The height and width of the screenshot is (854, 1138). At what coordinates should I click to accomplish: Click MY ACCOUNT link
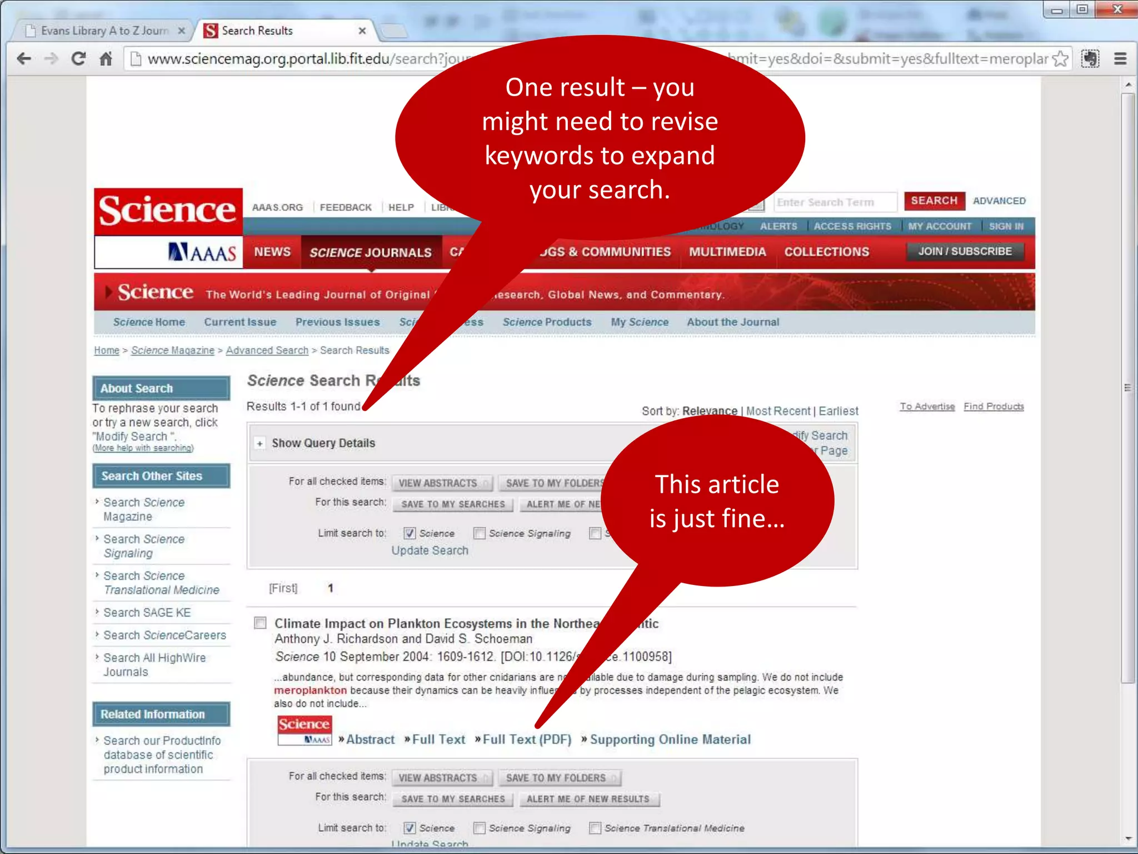point(940,226)
